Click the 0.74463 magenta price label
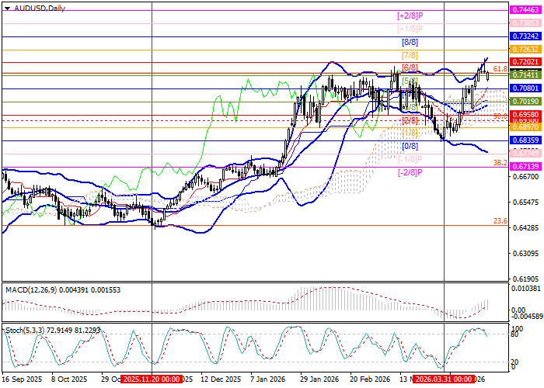The height and width of the screenshot is (388, 544). tap(525, 11)
